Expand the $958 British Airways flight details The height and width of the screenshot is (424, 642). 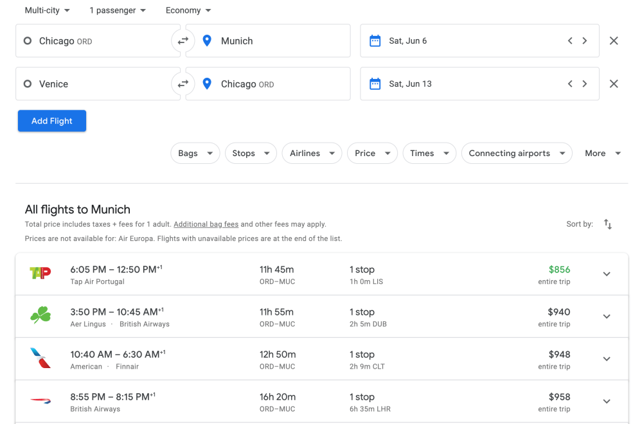(606, 402)
